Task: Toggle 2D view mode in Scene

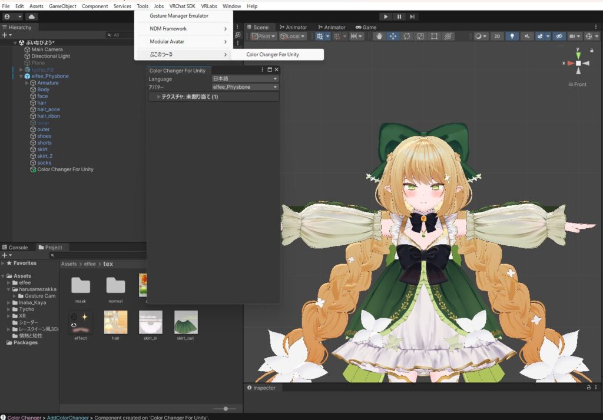Action: coord(498,36)
